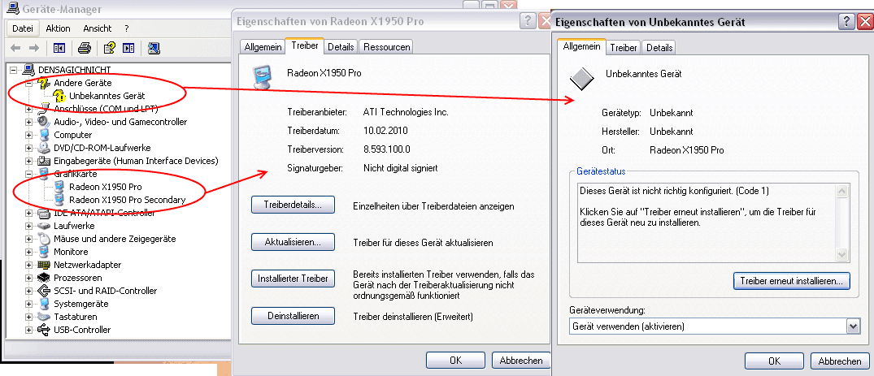Click the Netzwerkadapter icon
The height and width of the screenshot is (376, 874).
coord(44,265)
